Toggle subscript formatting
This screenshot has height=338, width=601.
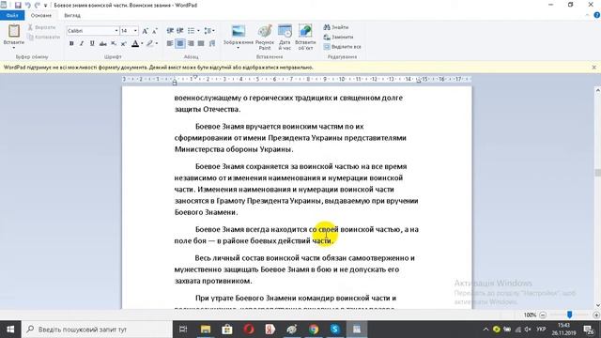(114, 44)
